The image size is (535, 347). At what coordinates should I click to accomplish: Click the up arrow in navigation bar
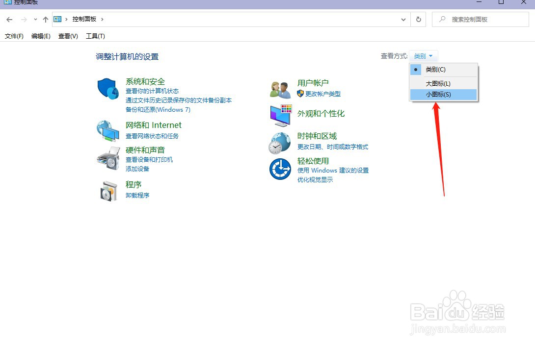click(45, 19)
